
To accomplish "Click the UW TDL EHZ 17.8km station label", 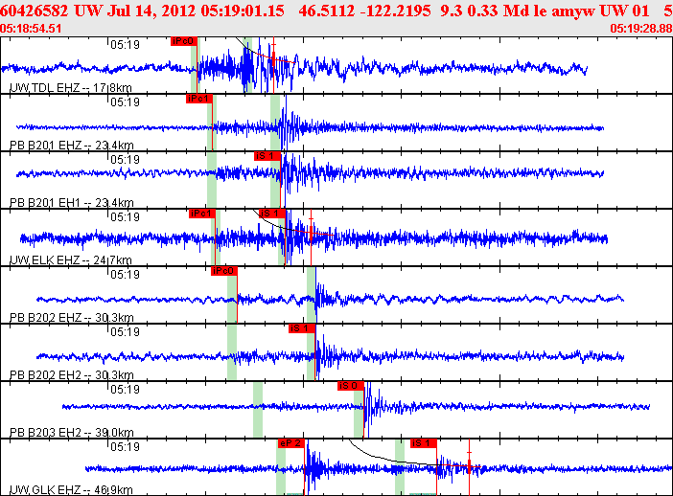I will pos(71,88).
